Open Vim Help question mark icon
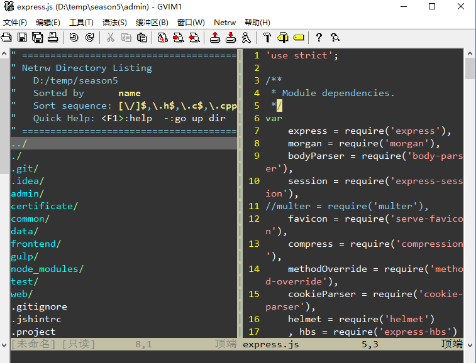476x363 pixels. pos(319,37)
